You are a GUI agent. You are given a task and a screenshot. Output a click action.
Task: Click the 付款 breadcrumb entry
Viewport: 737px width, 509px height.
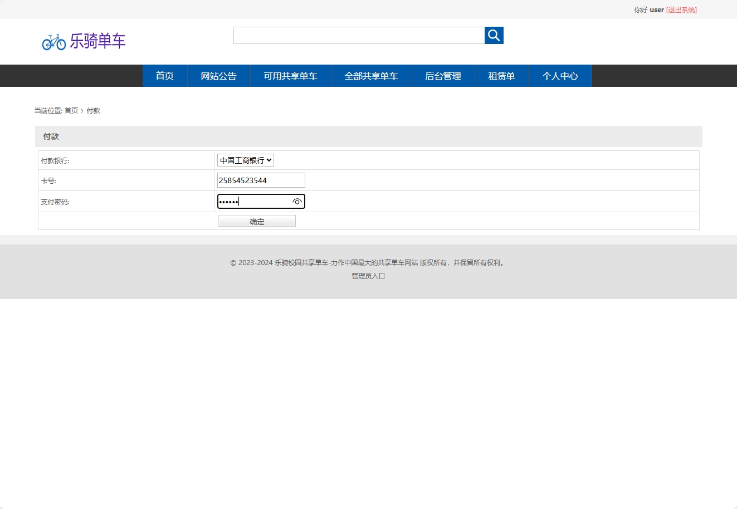click(94, 110)
